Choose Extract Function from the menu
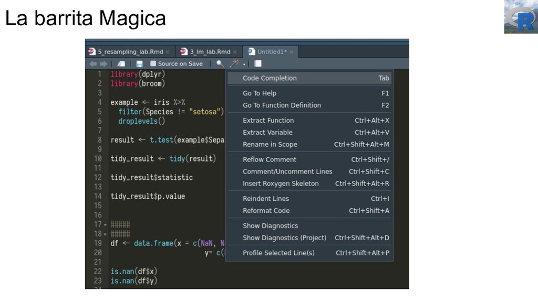The width and height of the screenshot is (538, 302). [x=309, y=120]
